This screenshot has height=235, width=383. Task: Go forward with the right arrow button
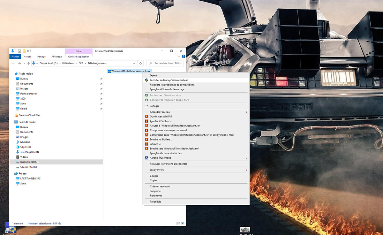coord(20,63)
